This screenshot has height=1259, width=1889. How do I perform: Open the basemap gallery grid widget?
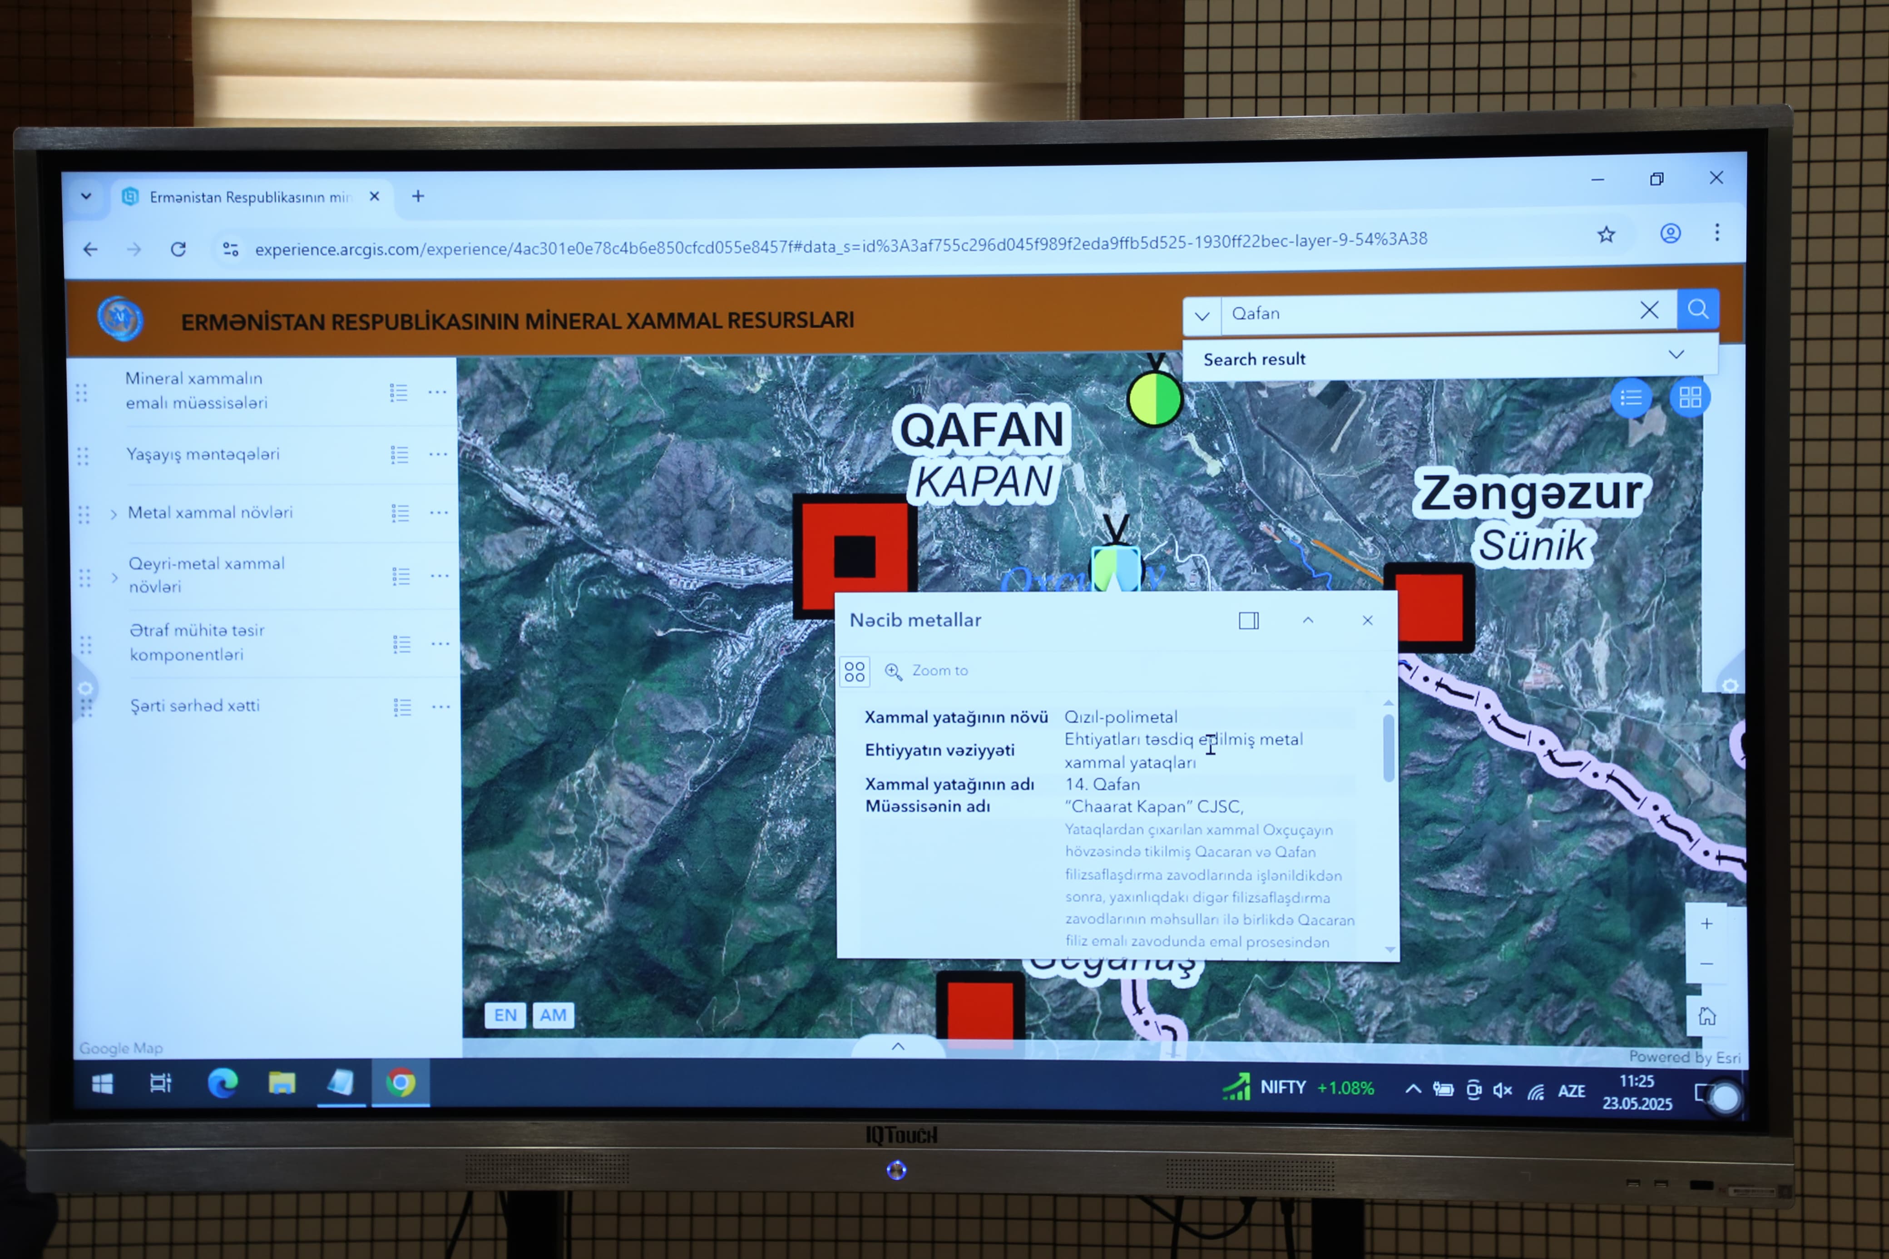1690,397
